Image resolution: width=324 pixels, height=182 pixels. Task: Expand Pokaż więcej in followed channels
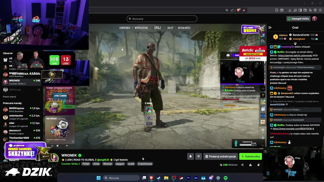(x=9, y=97)
